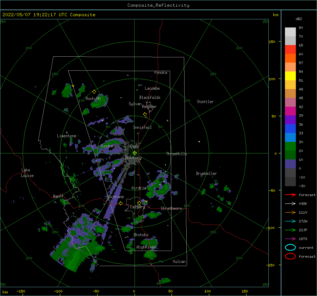
Task: Click the Vulcan label
Action: pos(179,262)
